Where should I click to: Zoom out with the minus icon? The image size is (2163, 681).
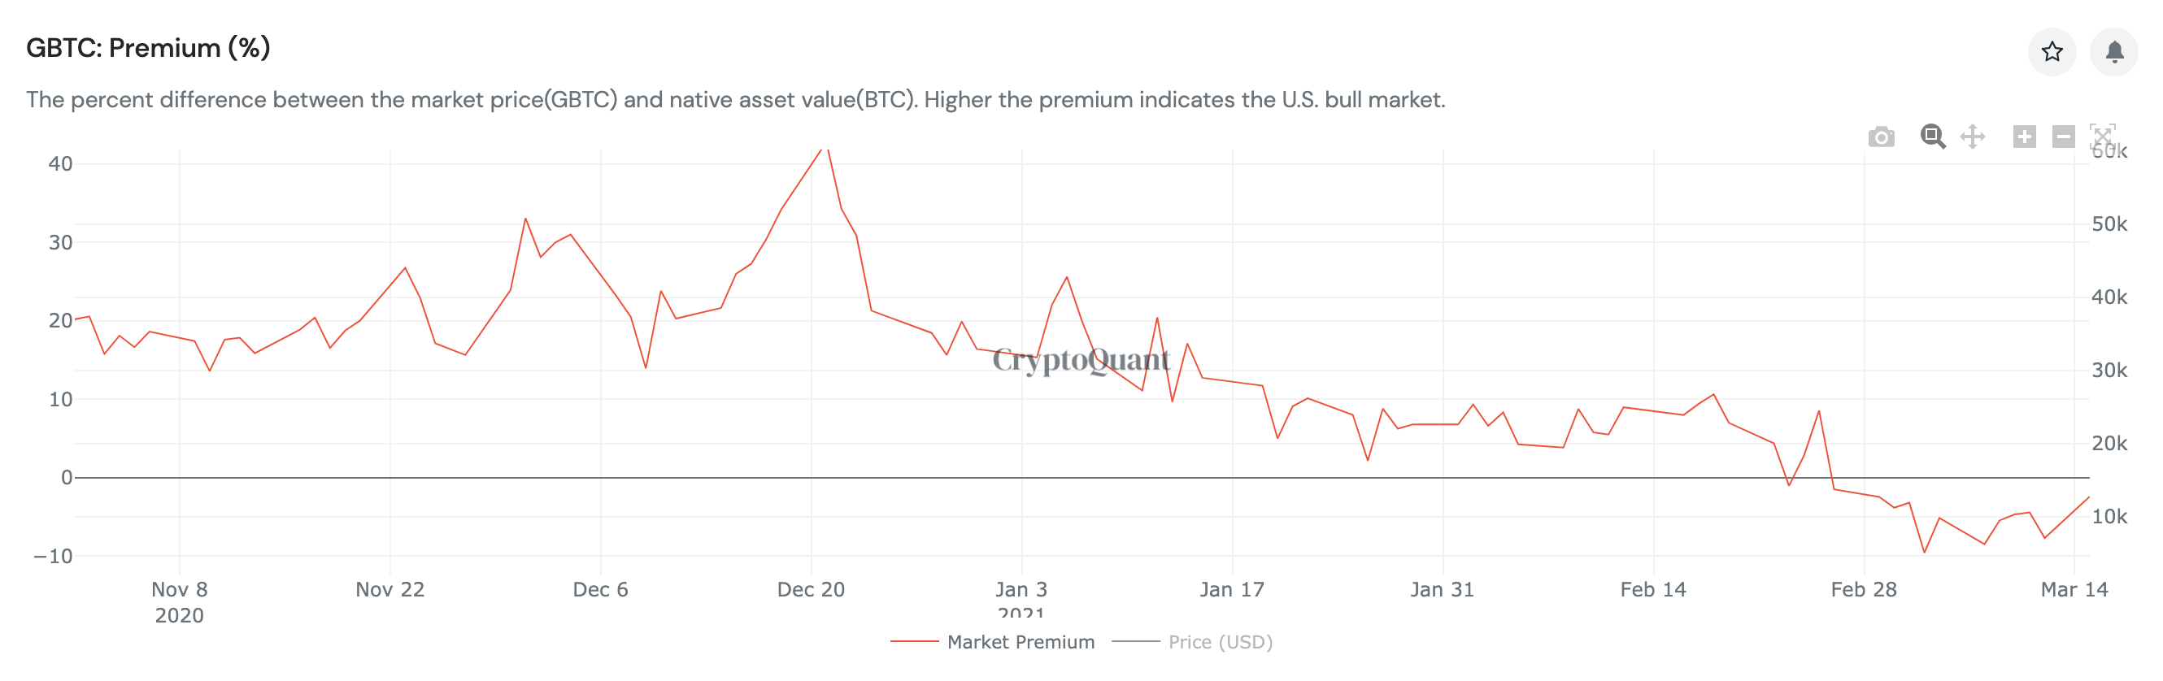[x=2063, y=137]
